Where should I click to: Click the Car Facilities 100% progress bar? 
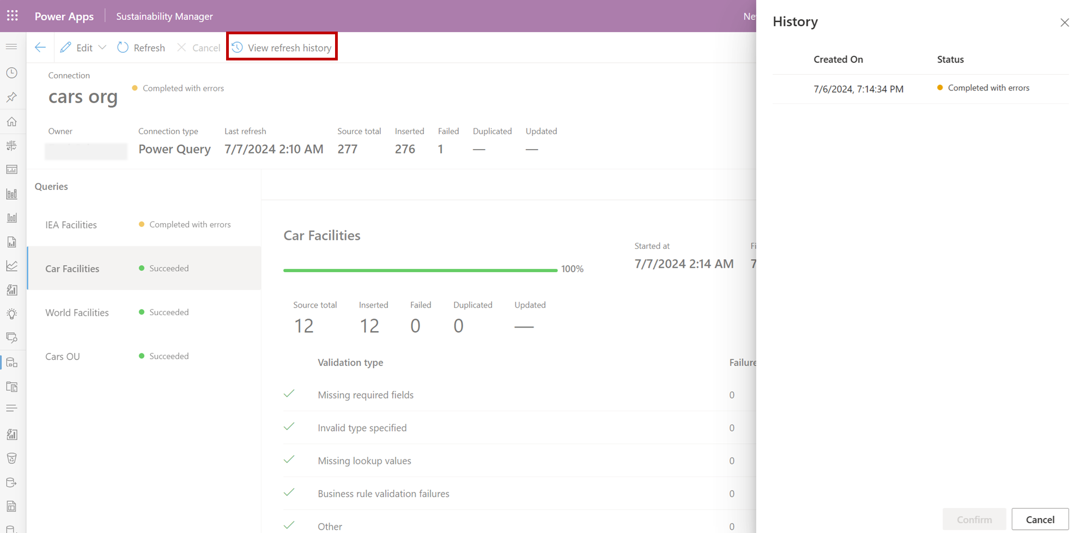pos(420,270)
